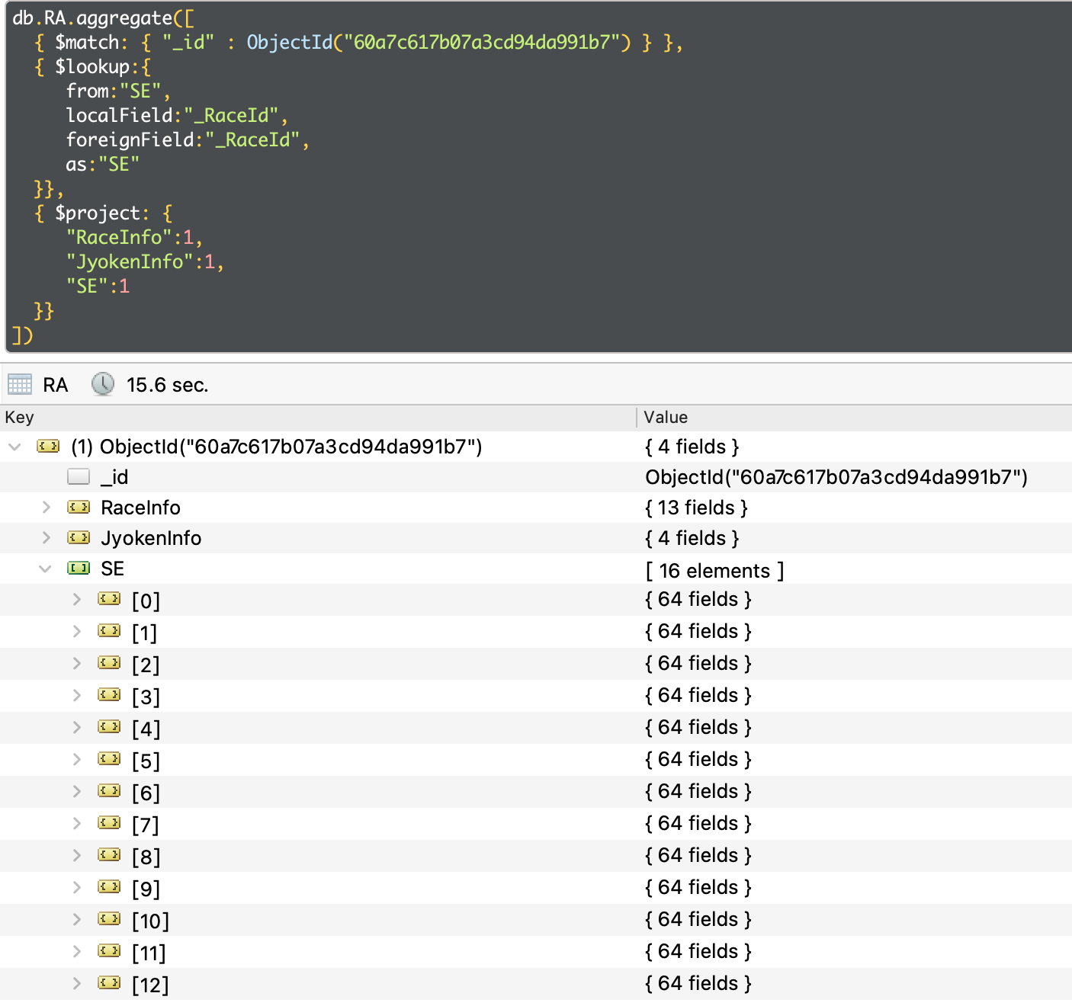Click the object icon for element [0]
This screenshot has height=1006, width=1072.
click(x=109, y=600)
